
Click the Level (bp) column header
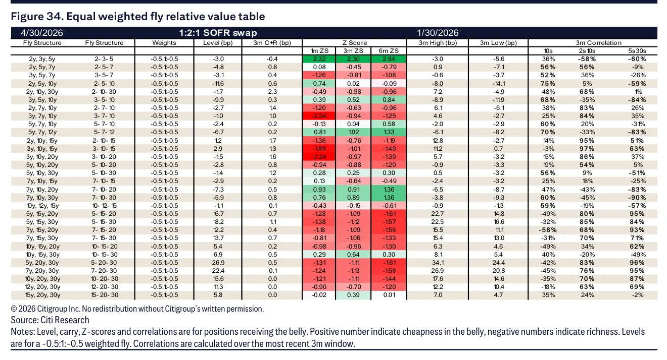(218, 43)
